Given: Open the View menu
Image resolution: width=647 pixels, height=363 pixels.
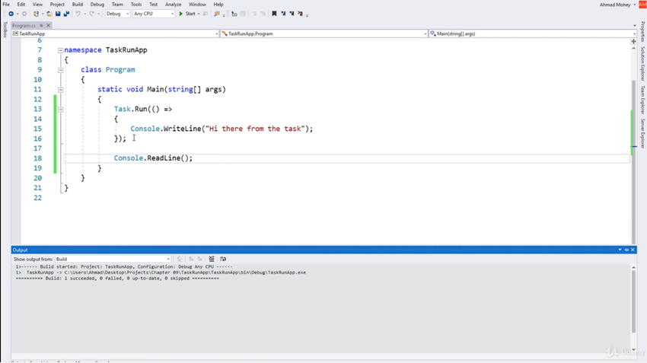Looking at the screenshot, I should [x=37, y=4].
